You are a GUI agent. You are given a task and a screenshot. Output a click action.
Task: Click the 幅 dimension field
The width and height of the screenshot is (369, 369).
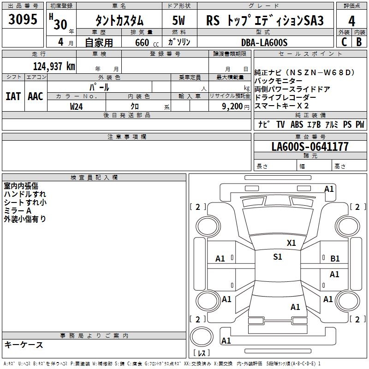315,166
